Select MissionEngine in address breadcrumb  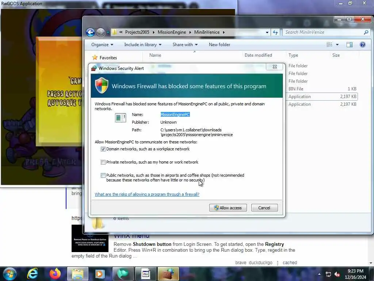[x=172, y=32]
